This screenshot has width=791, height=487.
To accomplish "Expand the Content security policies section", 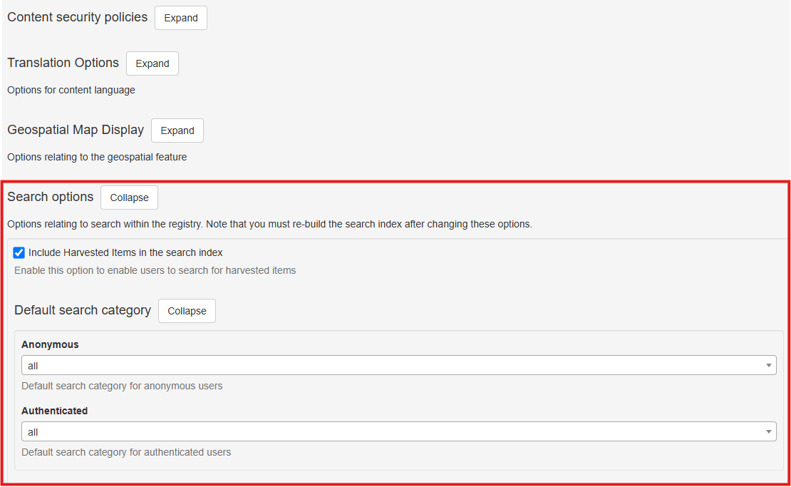I will pyautogui.click(x=180, y=18).
